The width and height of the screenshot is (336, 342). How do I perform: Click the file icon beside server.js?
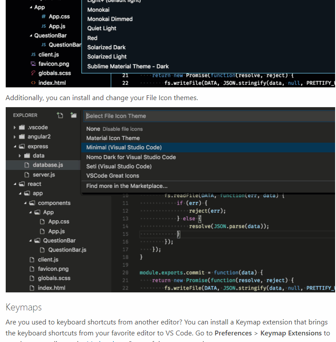click(x=27, y=175)
